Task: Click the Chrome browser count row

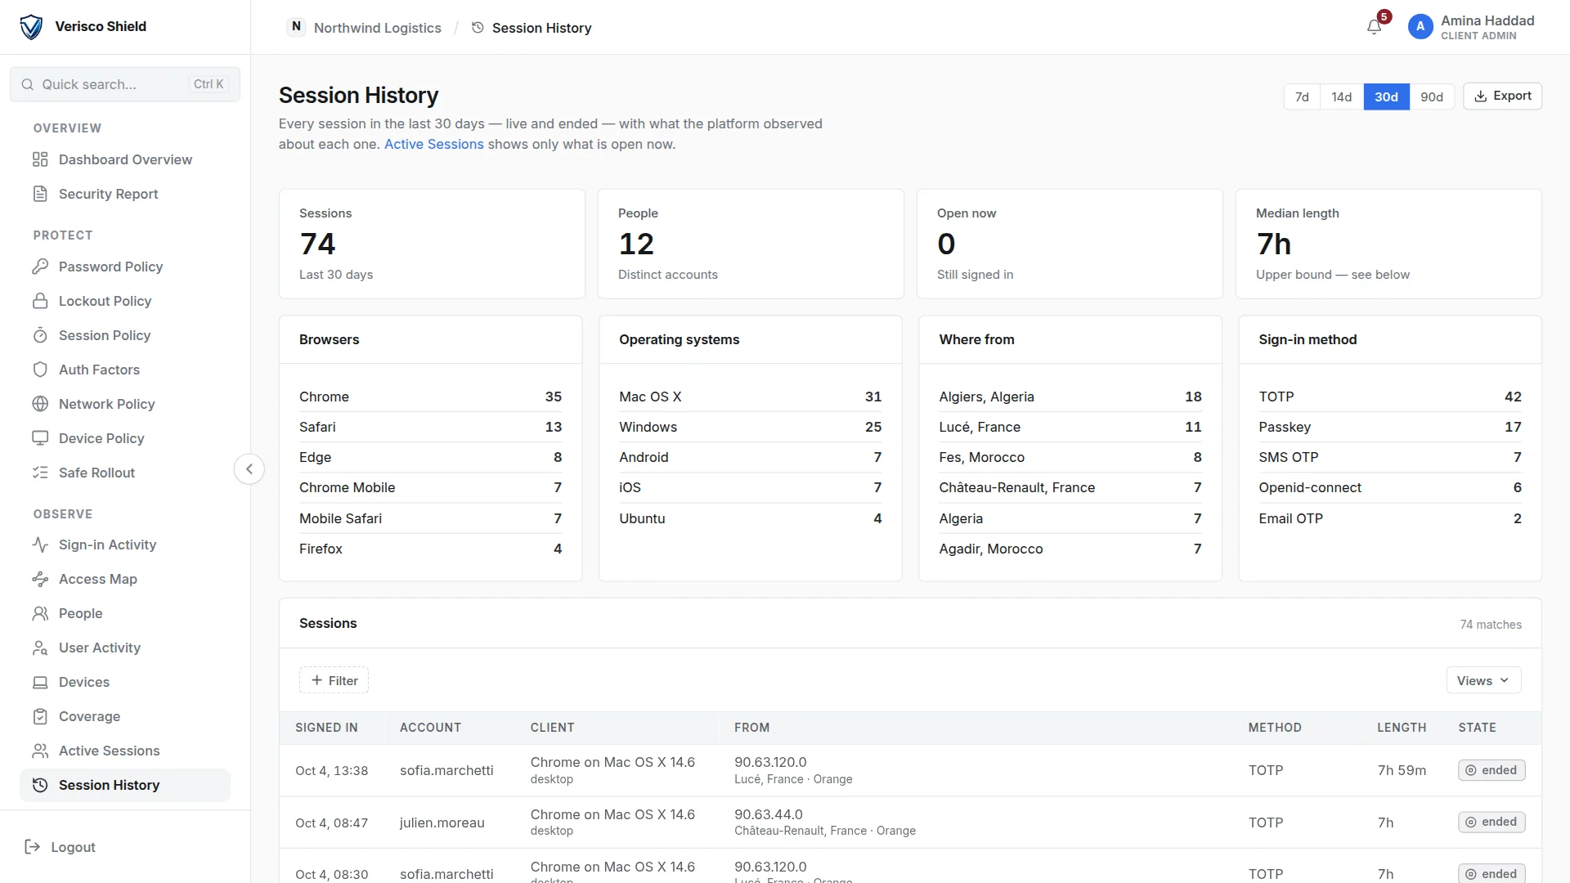Action: click(430, 397)
